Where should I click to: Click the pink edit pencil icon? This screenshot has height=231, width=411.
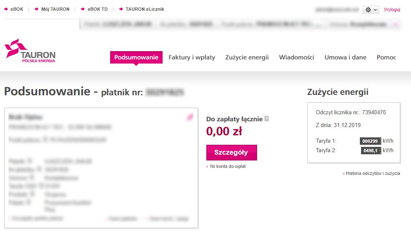click(x=189, y=117)
